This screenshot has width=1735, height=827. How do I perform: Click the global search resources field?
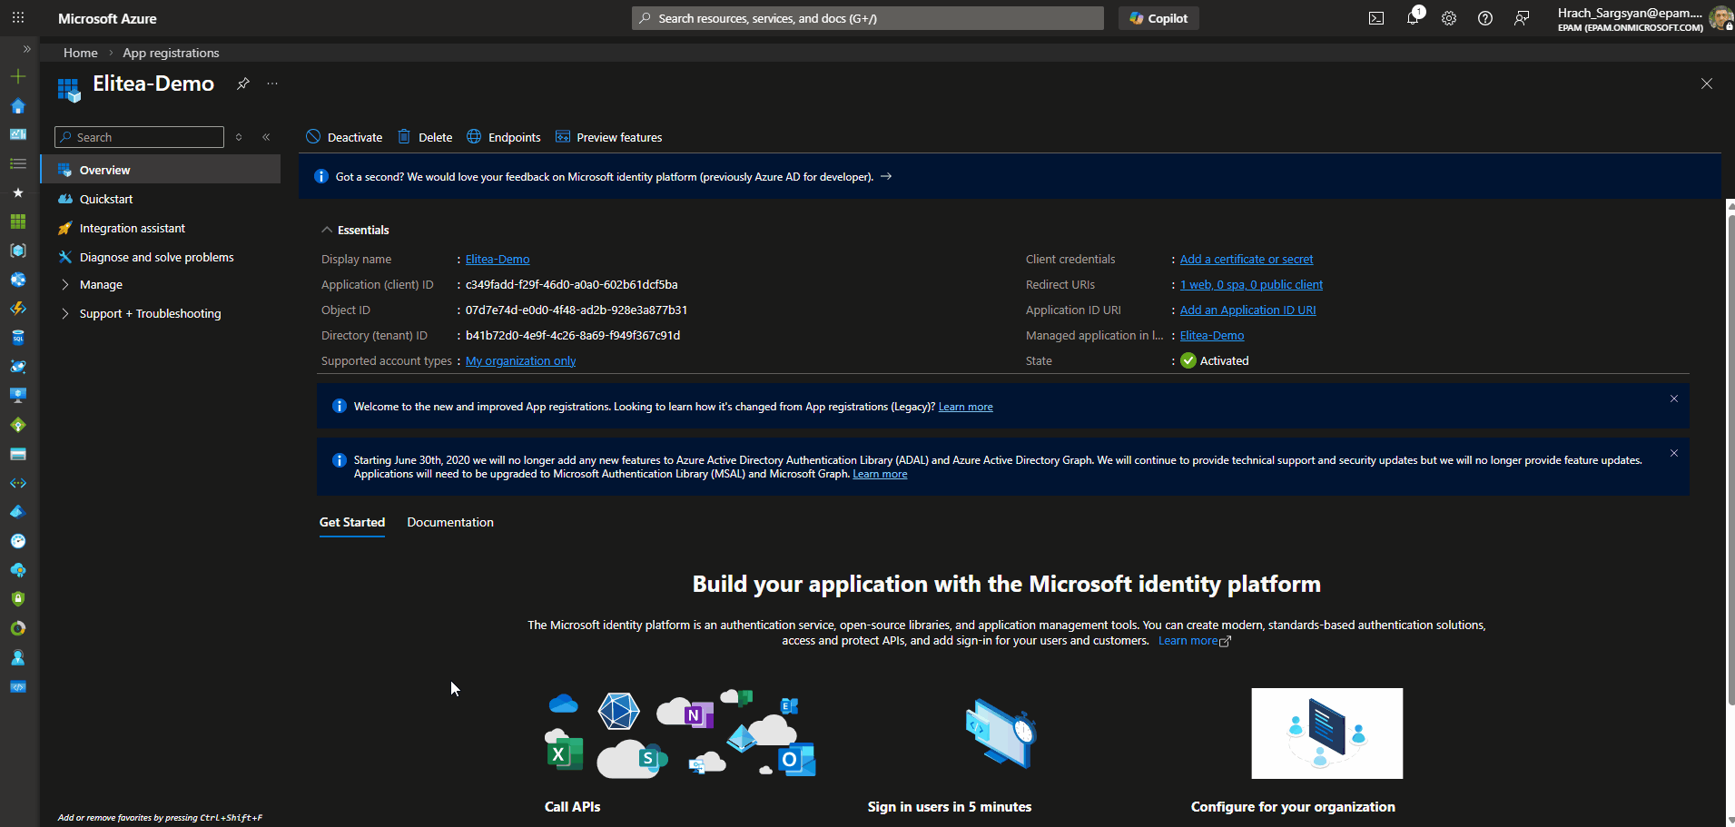867,17
